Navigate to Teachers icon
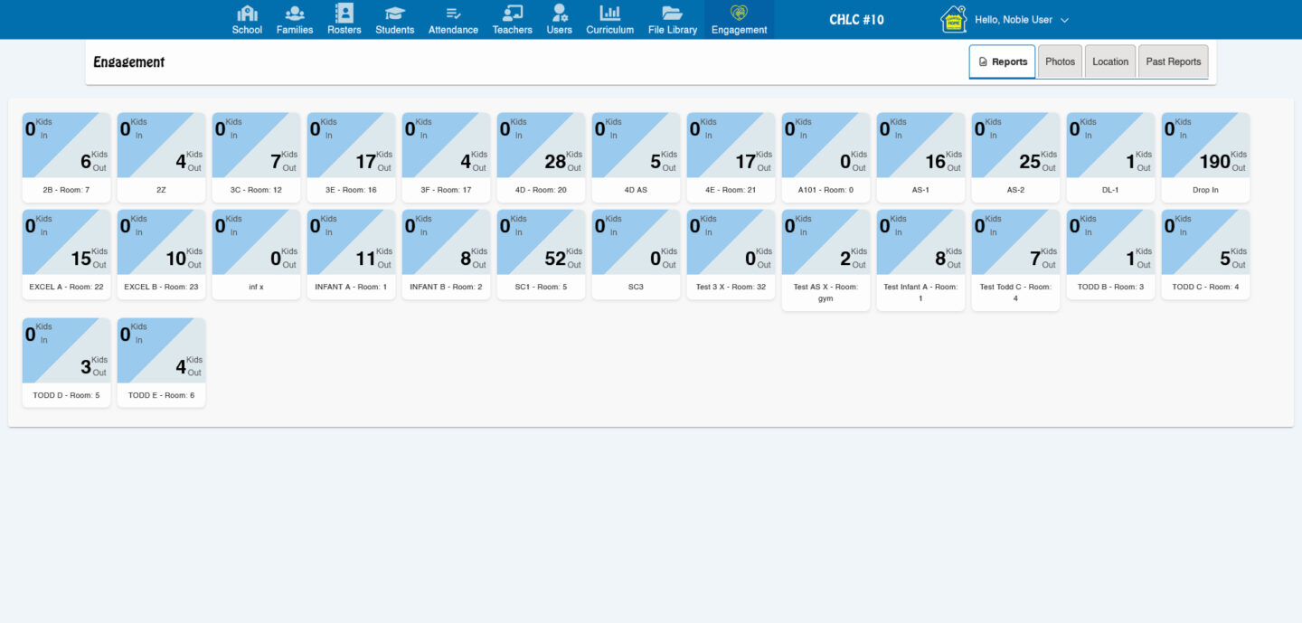1302x623 pixels. tap(512, 14)
